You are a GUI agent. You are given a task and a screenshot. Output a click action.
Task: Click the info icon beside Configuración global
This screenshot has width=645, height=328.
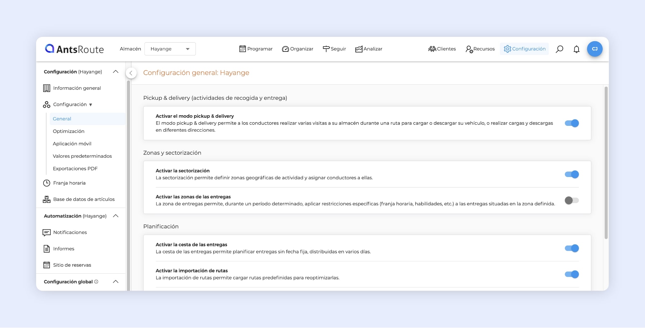tap(96, 282)
